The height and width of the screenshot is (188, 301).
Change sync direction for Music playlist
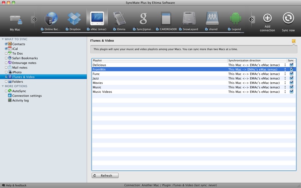(285, 87)
